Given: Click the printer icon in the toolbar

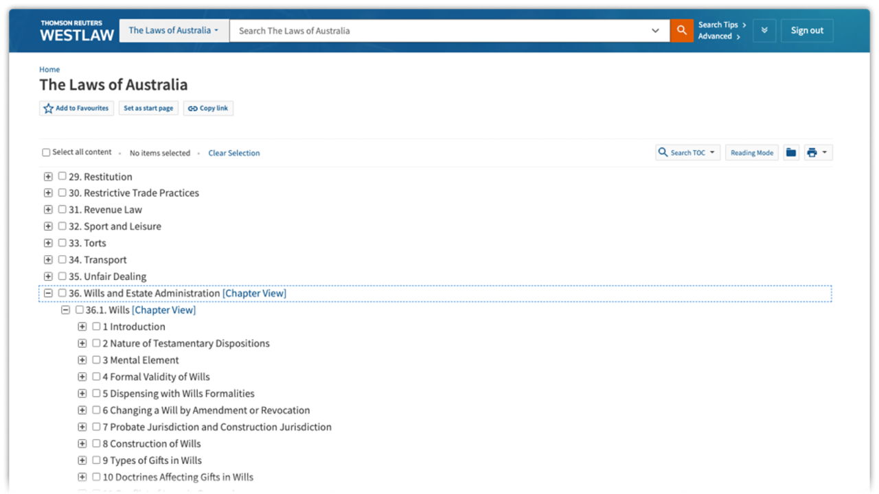Looking at the screenshot, I should coord(812,152).
